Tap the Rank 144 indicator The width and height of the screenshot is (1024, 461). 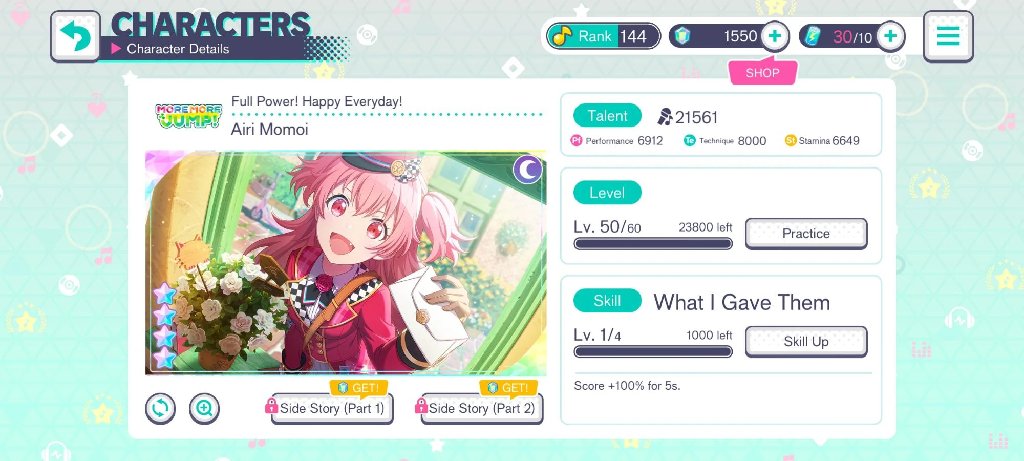604,36
